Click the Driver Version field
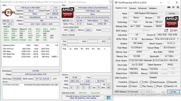Image resolution: width=181 pixels, height=101 pixels. tap(153, 60)
